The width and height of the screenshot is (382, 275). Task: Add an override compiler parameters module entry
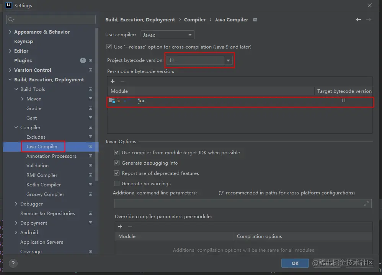120,226
